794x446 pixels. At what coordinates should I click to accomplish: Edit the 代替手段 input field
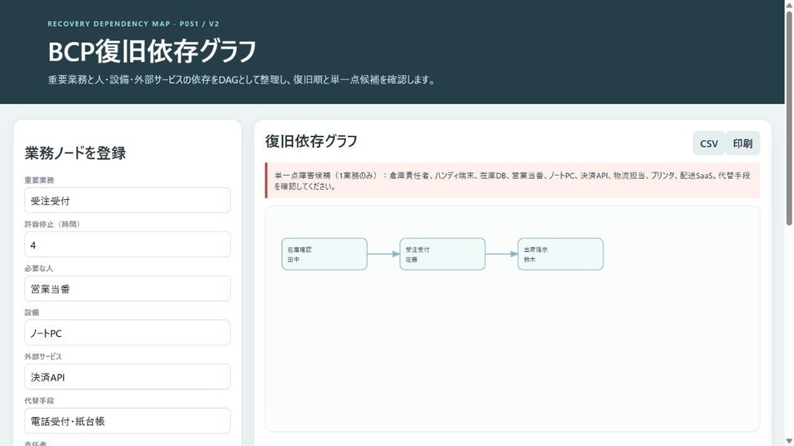[128, 420]
